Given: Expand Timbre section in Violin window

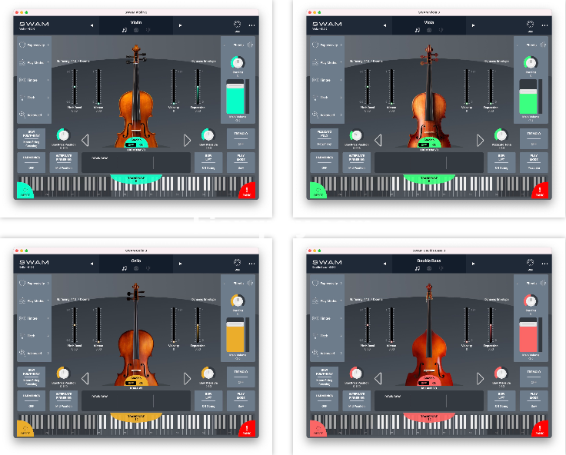Looking at the screenshot, I should pyautogui.click(x=34, y=80).
